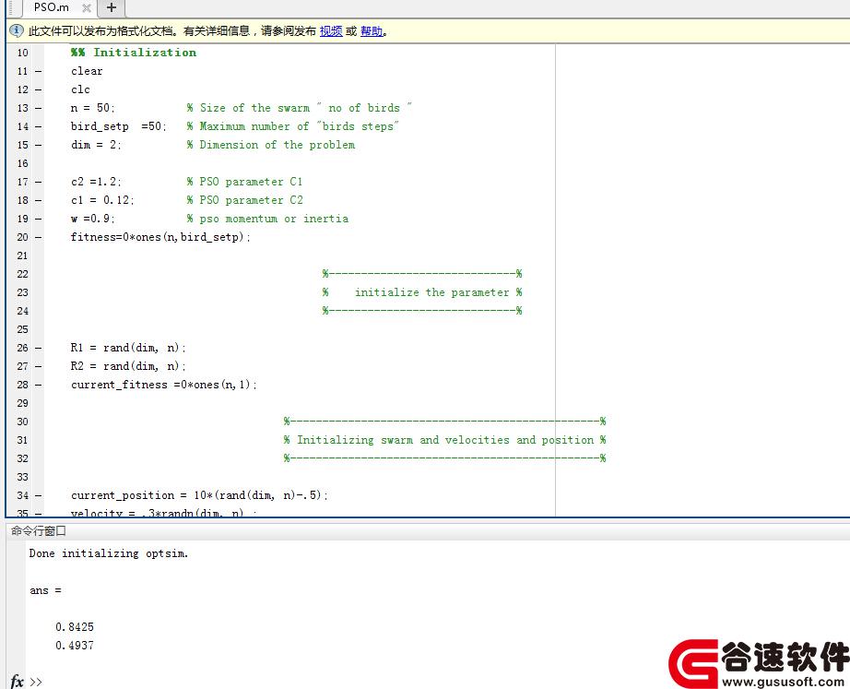The height and width of the screenshot is (689, 850).
Task: Click line number 10 in gutter
Action: [x=22, y=53]
